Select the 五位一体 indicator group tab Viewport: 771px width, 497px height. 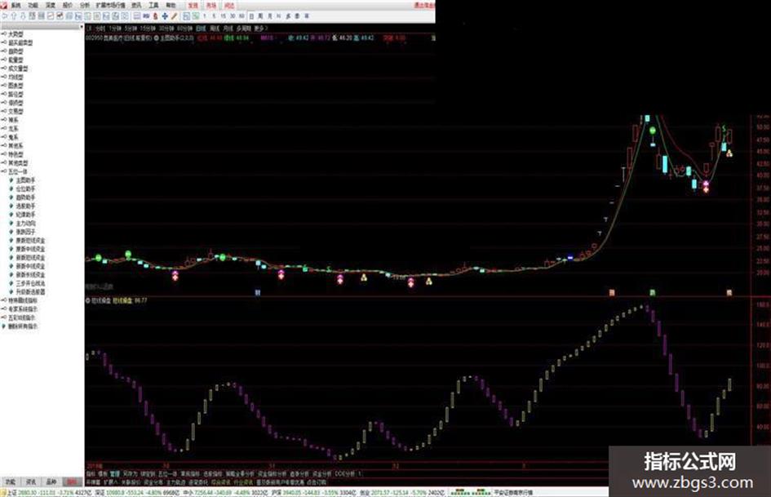point(167,473)
